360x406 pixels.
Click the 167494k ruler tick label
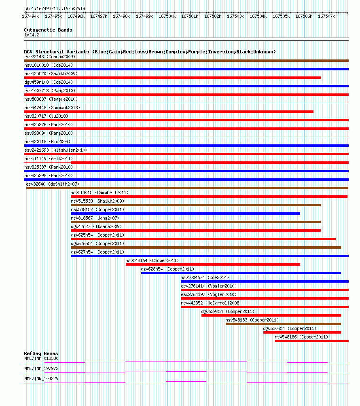(x=31, y=16)
